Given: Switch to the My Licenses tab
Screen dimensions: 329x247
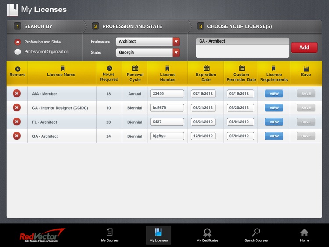Looking at the screenshot, I should pos(158,235).
